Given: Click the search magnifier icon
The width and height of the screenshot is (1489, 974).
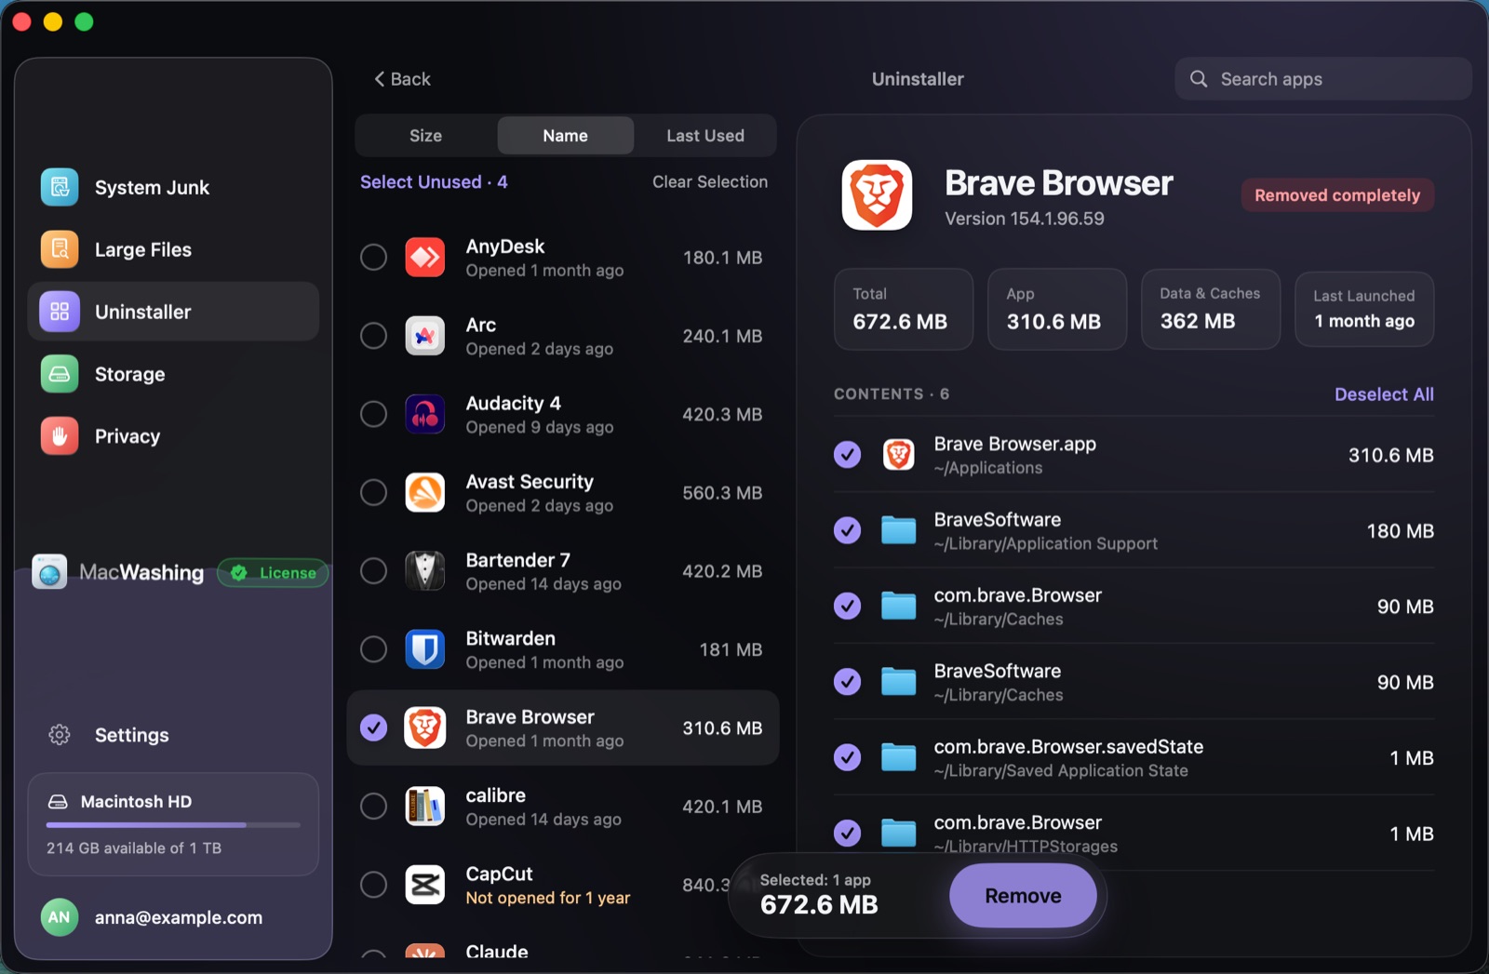Looking at the screenshot, I should point(1199,79).
